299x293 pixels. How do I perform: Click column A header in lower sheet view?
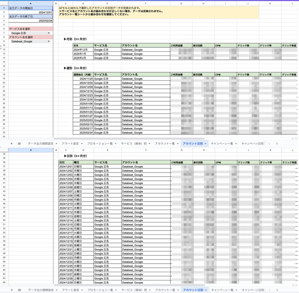coord(31,150)
